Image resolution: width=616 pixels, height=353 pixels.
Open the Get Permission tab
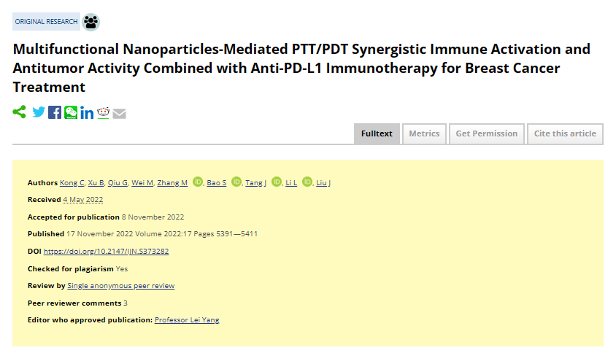[486, 133]
